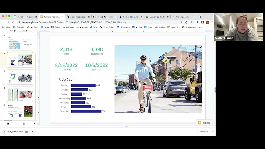Open the 9-Drawer Dresser bookmark

(x=192, y=27)
